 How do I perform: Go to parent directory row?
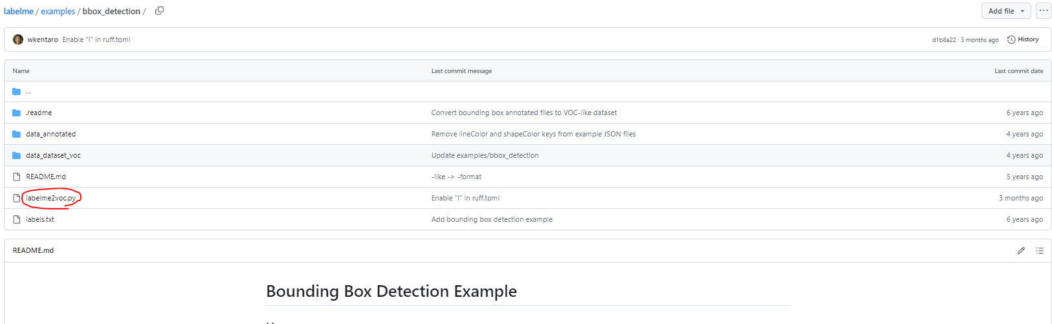click(x=28, y=91)
